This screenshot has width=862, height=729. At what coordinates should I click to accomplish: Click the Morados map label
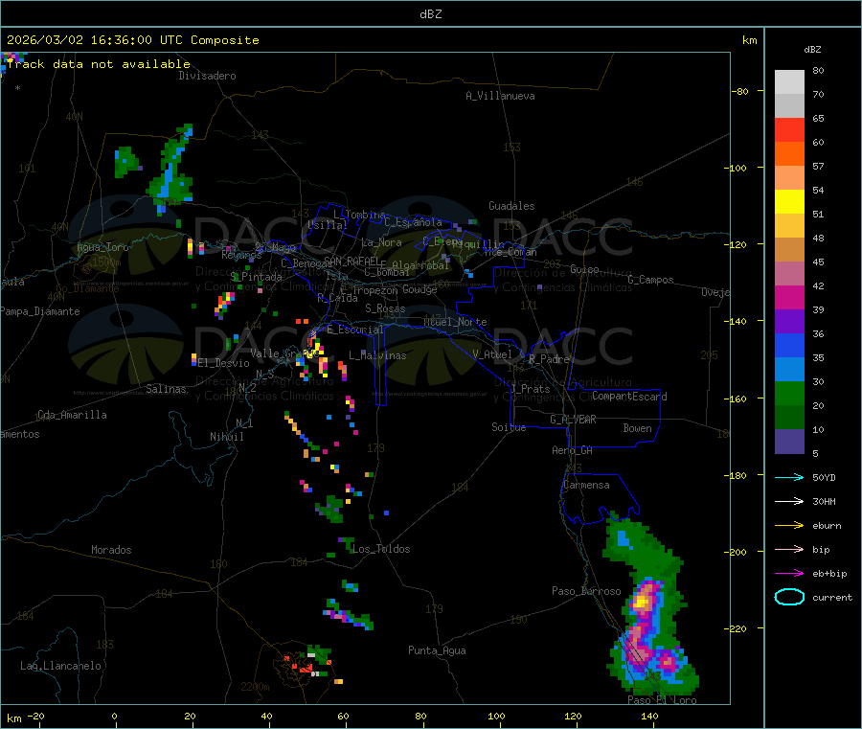111,550
